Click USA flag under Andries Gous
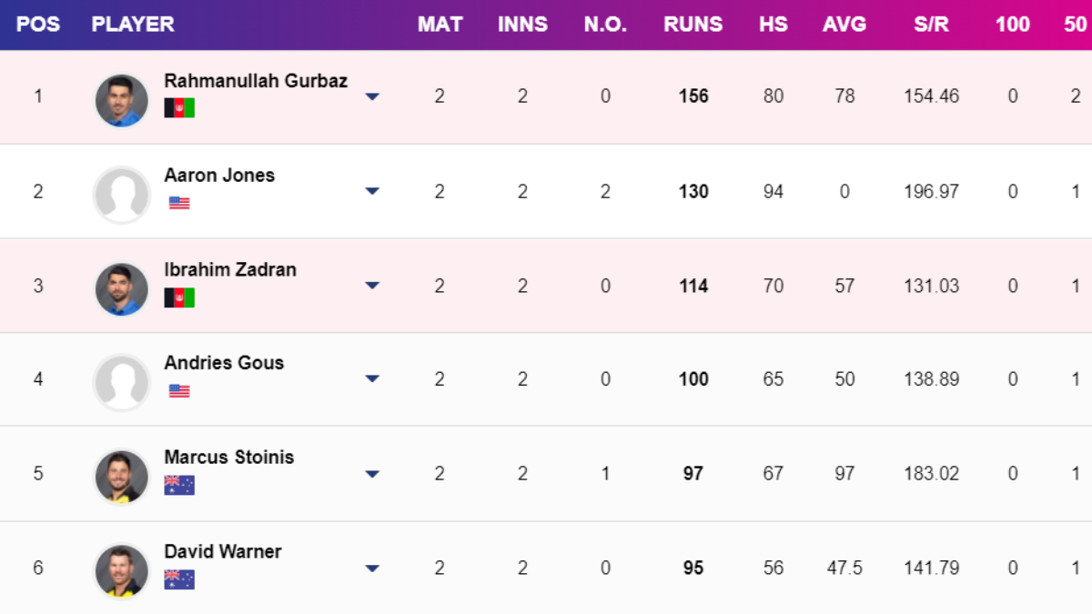 coord(179,391)
